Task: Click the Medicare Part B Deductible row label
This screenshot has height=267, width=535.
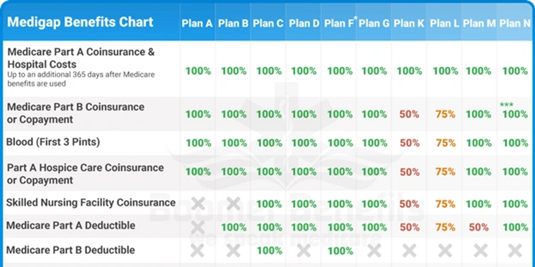Action: [x=71, y=250]
